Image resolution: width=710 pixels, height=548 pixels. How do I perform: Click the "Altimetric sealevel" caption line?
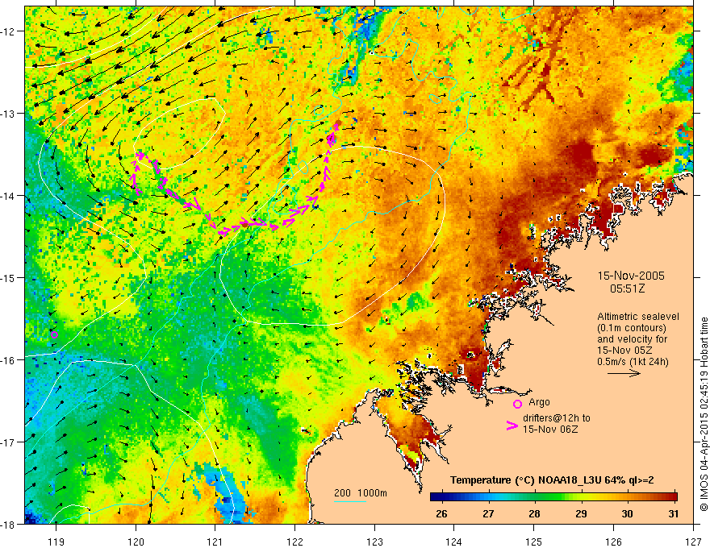point(638,317)
